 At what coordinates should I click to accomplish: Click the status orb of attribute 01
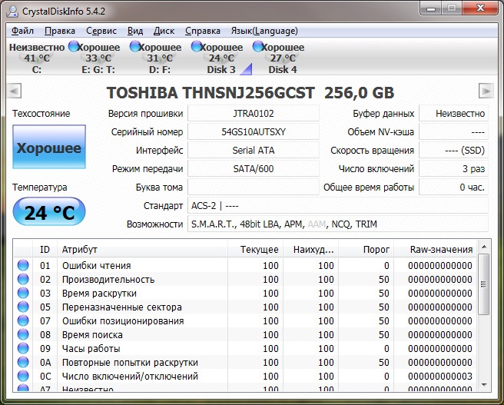(23, 265)
